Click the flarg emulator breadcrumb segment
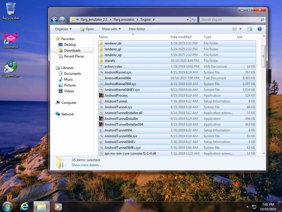Image resolution: width=282 pixels, height=212 pixels. point(124,20)
